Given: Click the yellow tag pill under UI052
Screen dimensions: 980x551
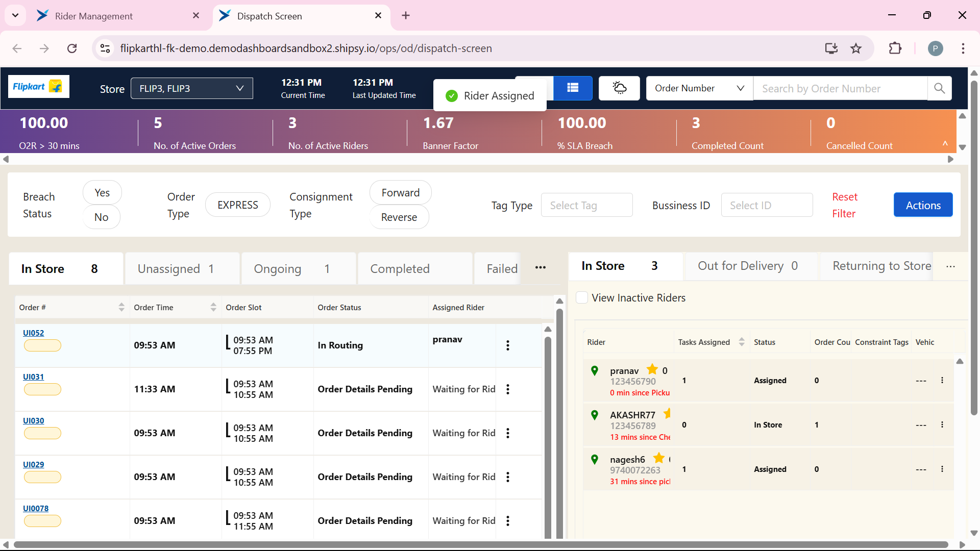Looking at the screenshot, I should (x=42, y=346).
